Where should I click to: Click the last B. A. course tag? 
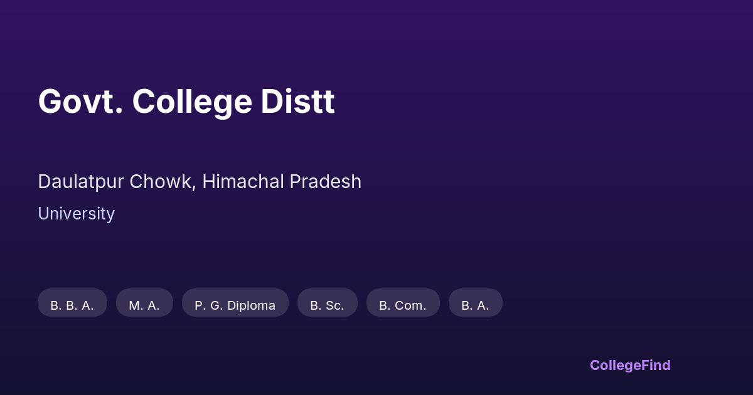[x=475, y=305]
